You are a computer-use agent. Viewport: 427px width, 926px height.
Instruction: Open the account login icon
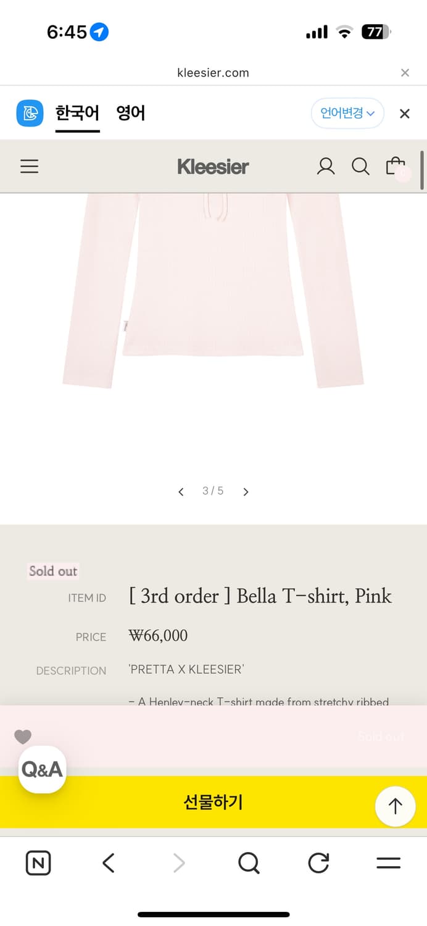click(x=326, y=166)
